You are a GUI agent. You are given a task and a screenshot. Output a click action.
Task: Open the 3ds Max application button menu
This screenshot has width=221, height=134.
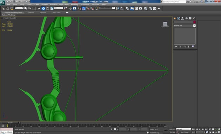(2, 2)
